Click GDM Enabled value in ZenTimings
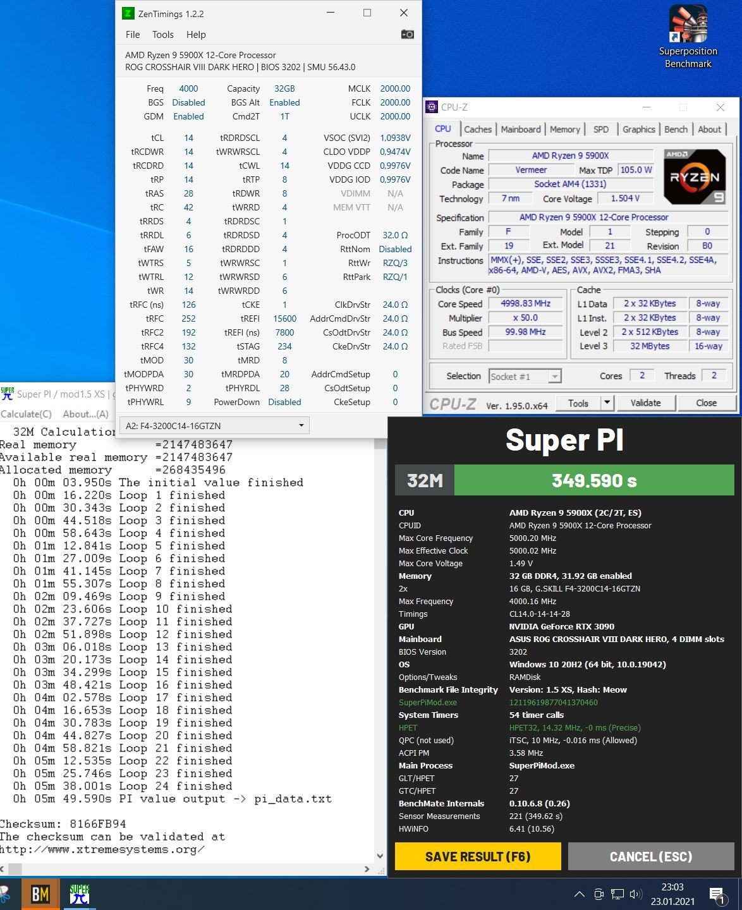This screenshot has height=910, width=742. coord(188,116)
